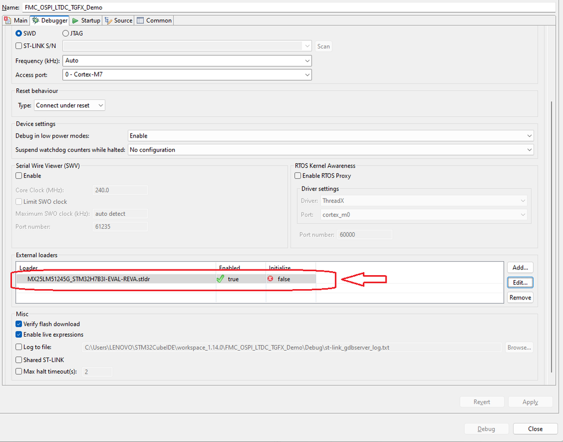Viewport: 563px width, 442px height.
Task: Click the Max halt timeout value field
Action: pos(97,372)
